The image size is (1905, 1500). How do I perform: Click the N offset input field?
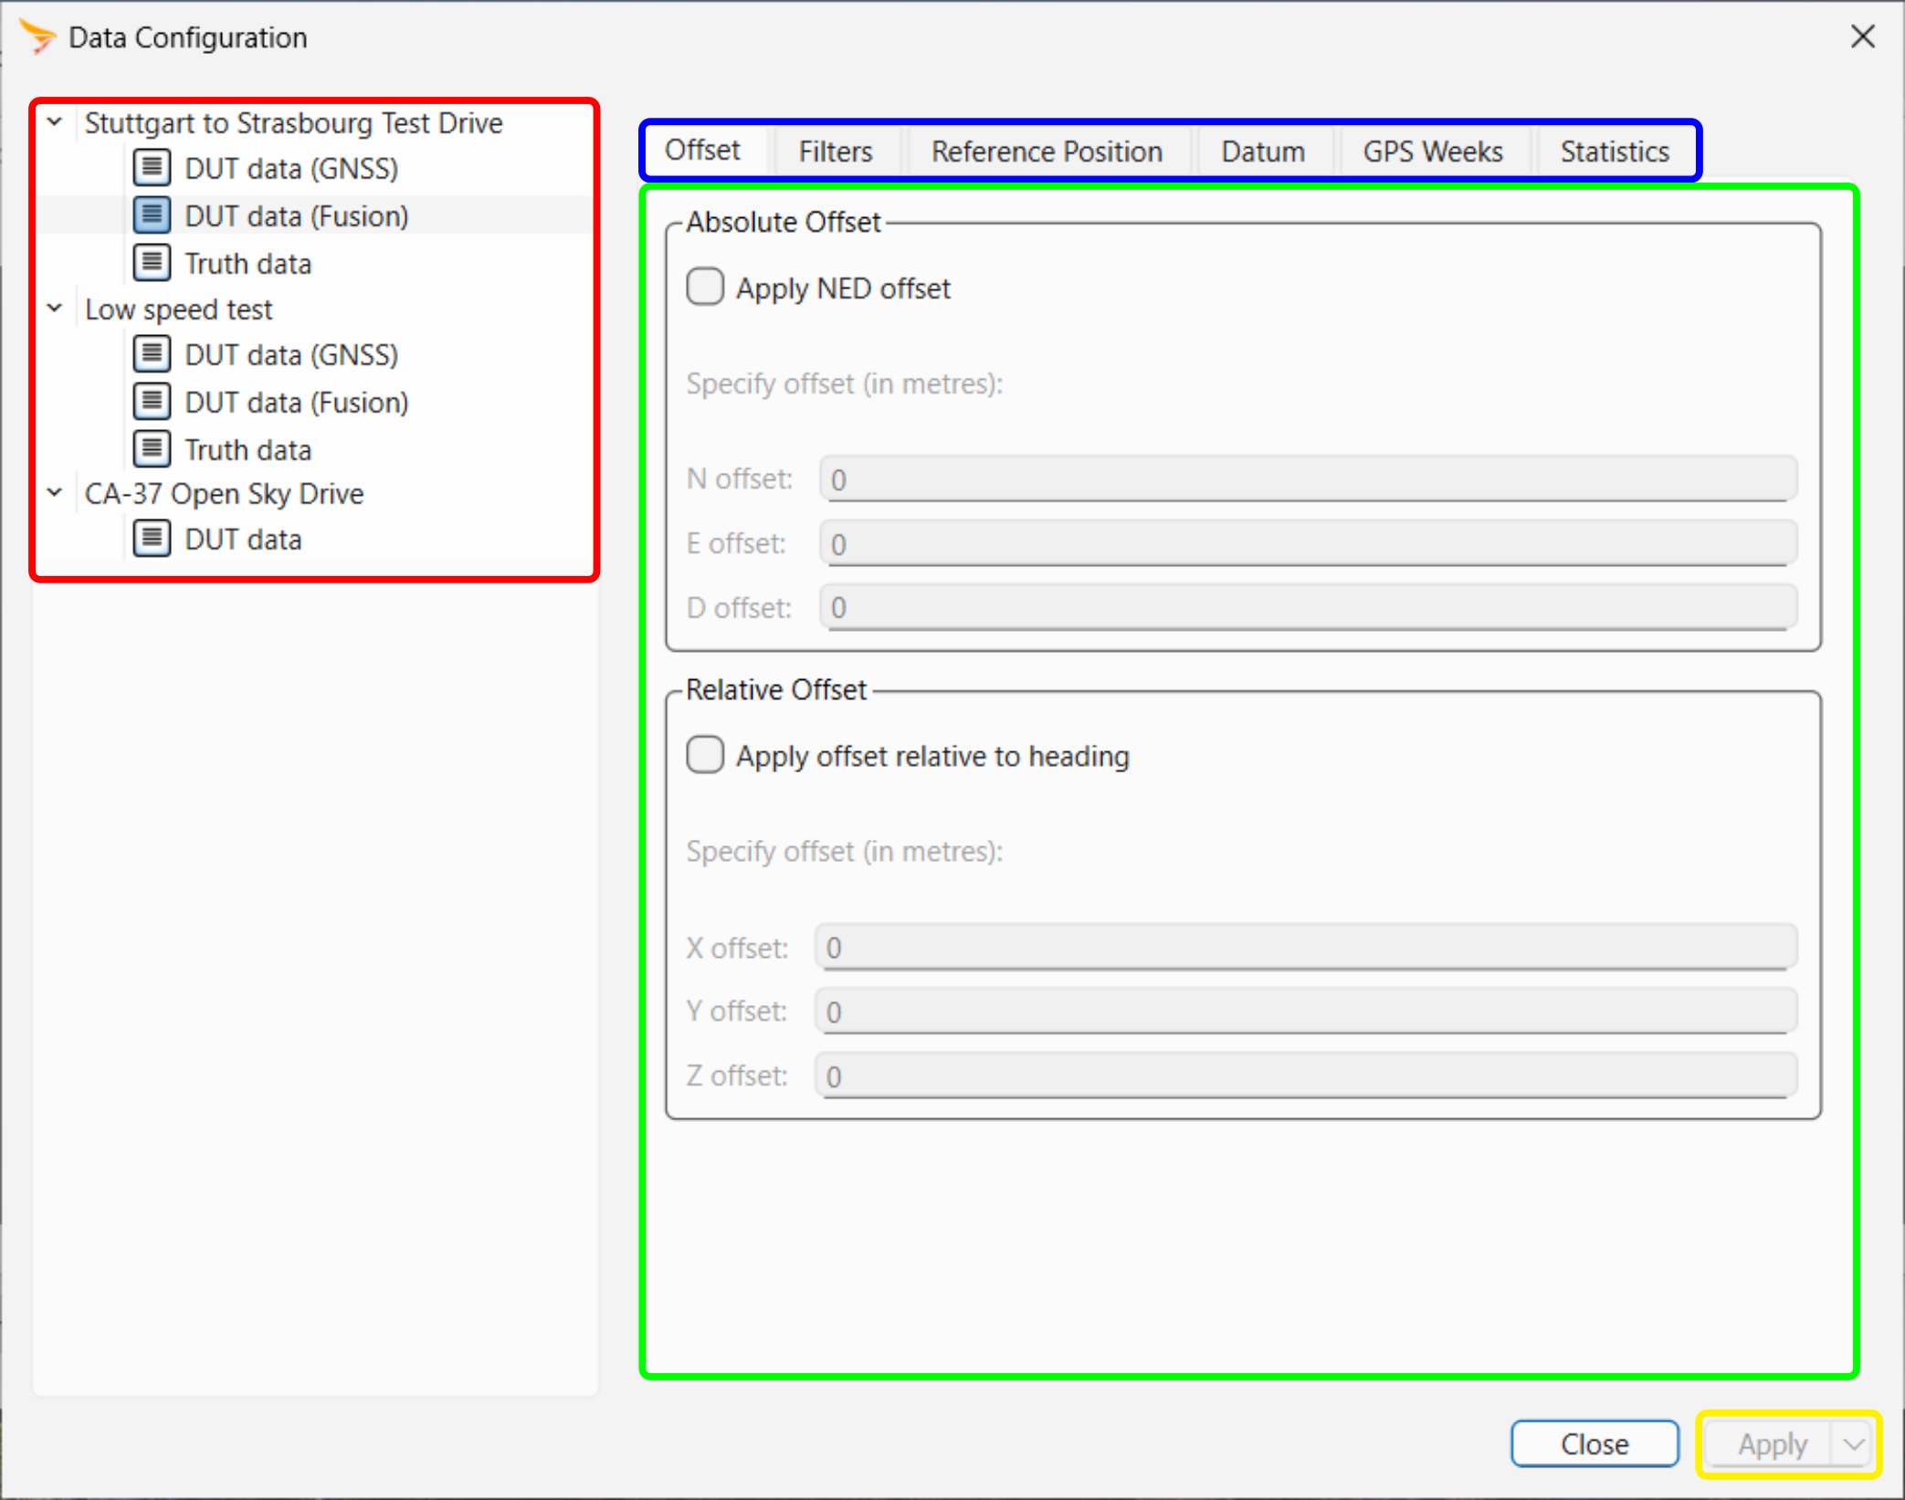pos(1308,479)
